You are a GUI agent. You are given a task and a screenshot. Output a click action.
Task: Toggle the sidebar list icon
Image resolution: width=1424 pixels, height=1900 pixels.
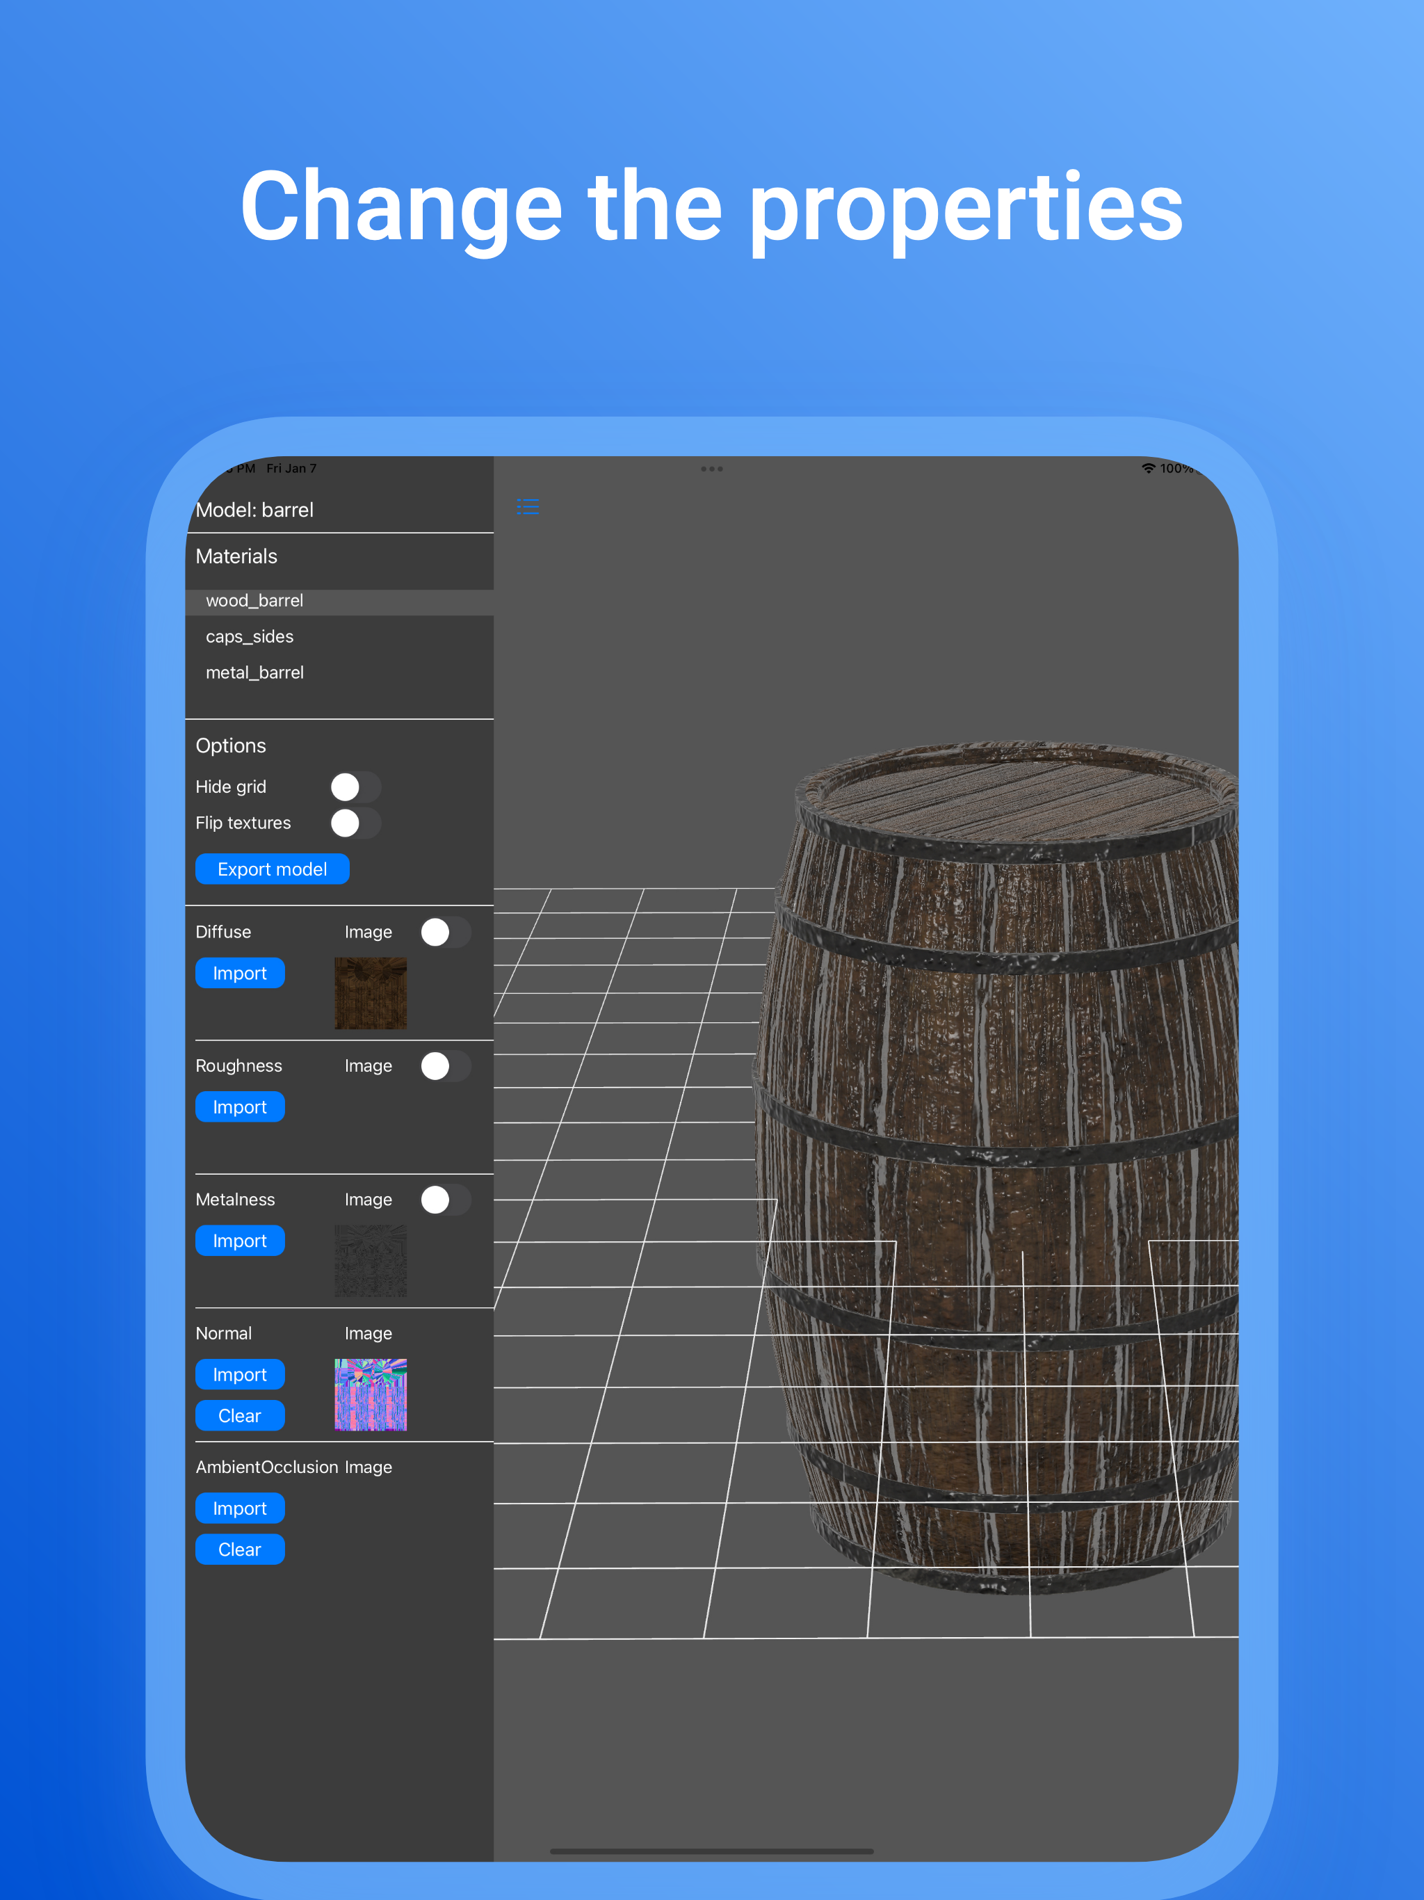pyautogui.click(x=527, y=507)
